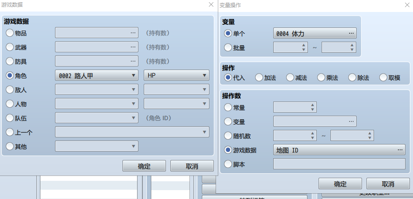Open the 0002 路人甲 actor dropdown
Screen dimensions: 413x199
(x=97, y=75)
